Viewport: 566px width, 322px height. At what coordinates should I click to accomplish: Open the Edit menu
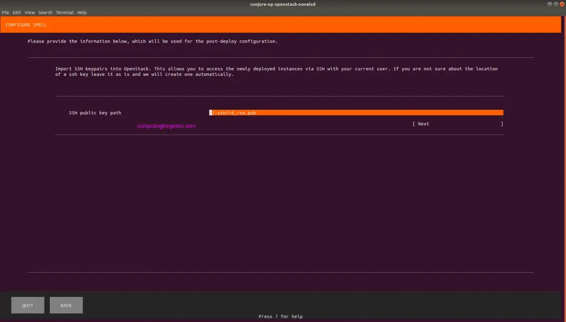pyautogui.click(x=16, y=12)
